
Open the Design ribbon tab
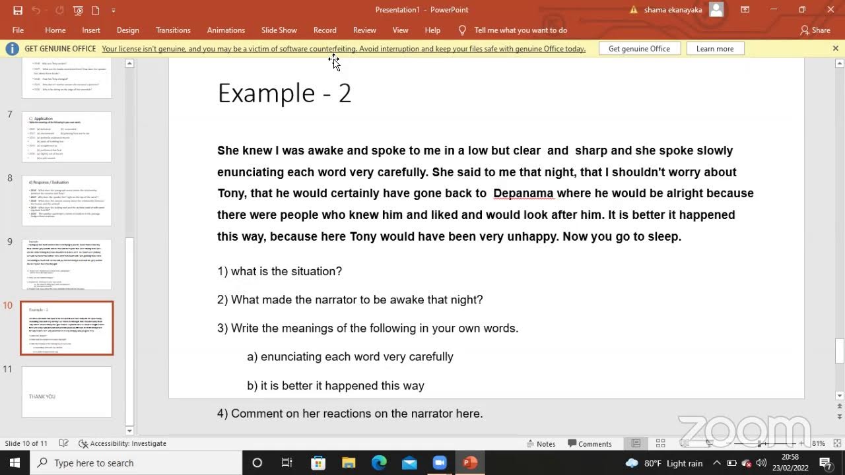[x=127, y=30]
